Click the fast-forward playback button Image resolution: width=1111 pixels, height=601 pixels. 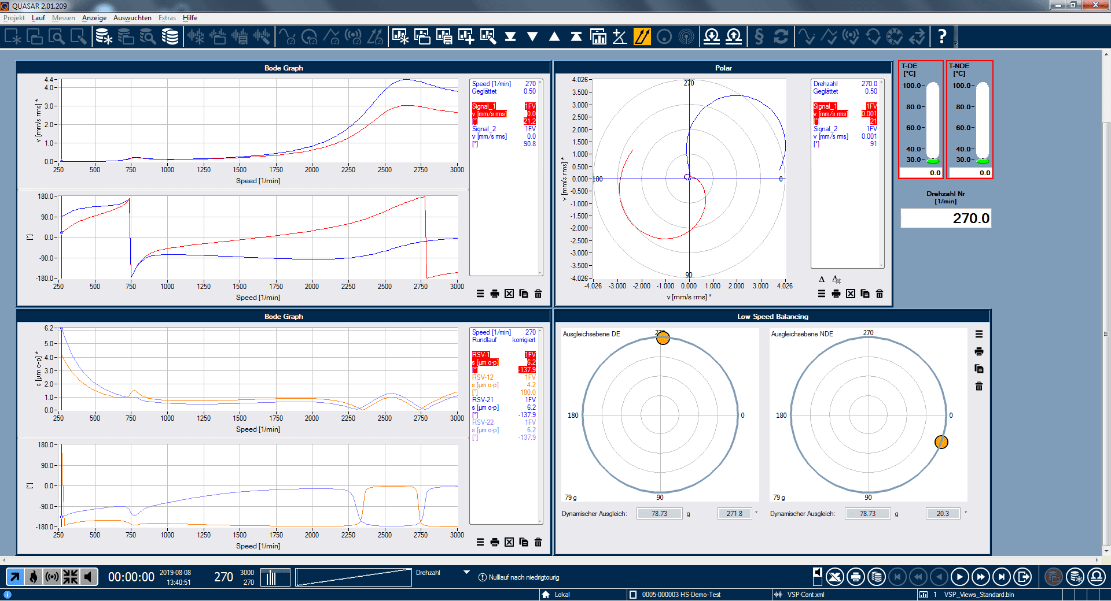pos(981,577)
